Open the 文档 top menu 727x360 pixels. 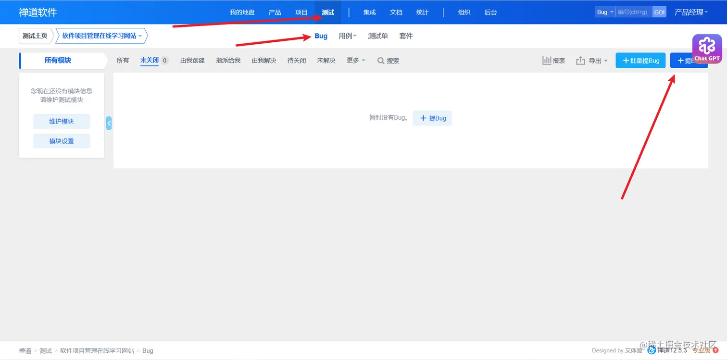click(x=396, y=12)
